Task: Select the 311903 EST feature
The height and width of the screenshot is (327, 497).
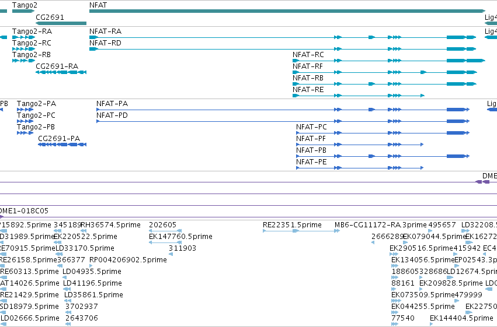Action: pyautogui.click(x=171, y=254)
